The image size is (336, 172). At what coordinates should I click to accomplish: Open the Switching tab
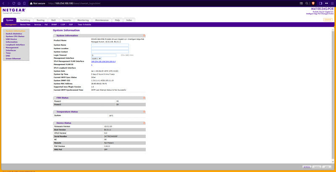click(25, 20)
